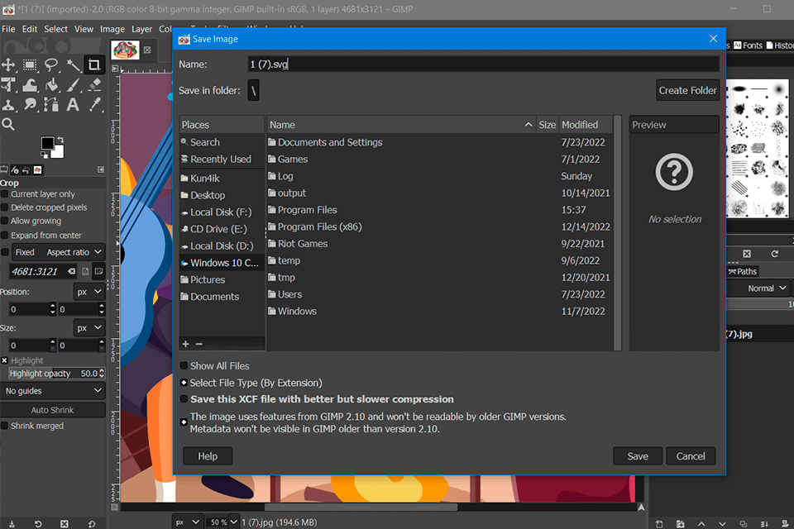Screen dimensions: 794x529
Task: Create a new layer in layers panel
Action: pos(659,524)
